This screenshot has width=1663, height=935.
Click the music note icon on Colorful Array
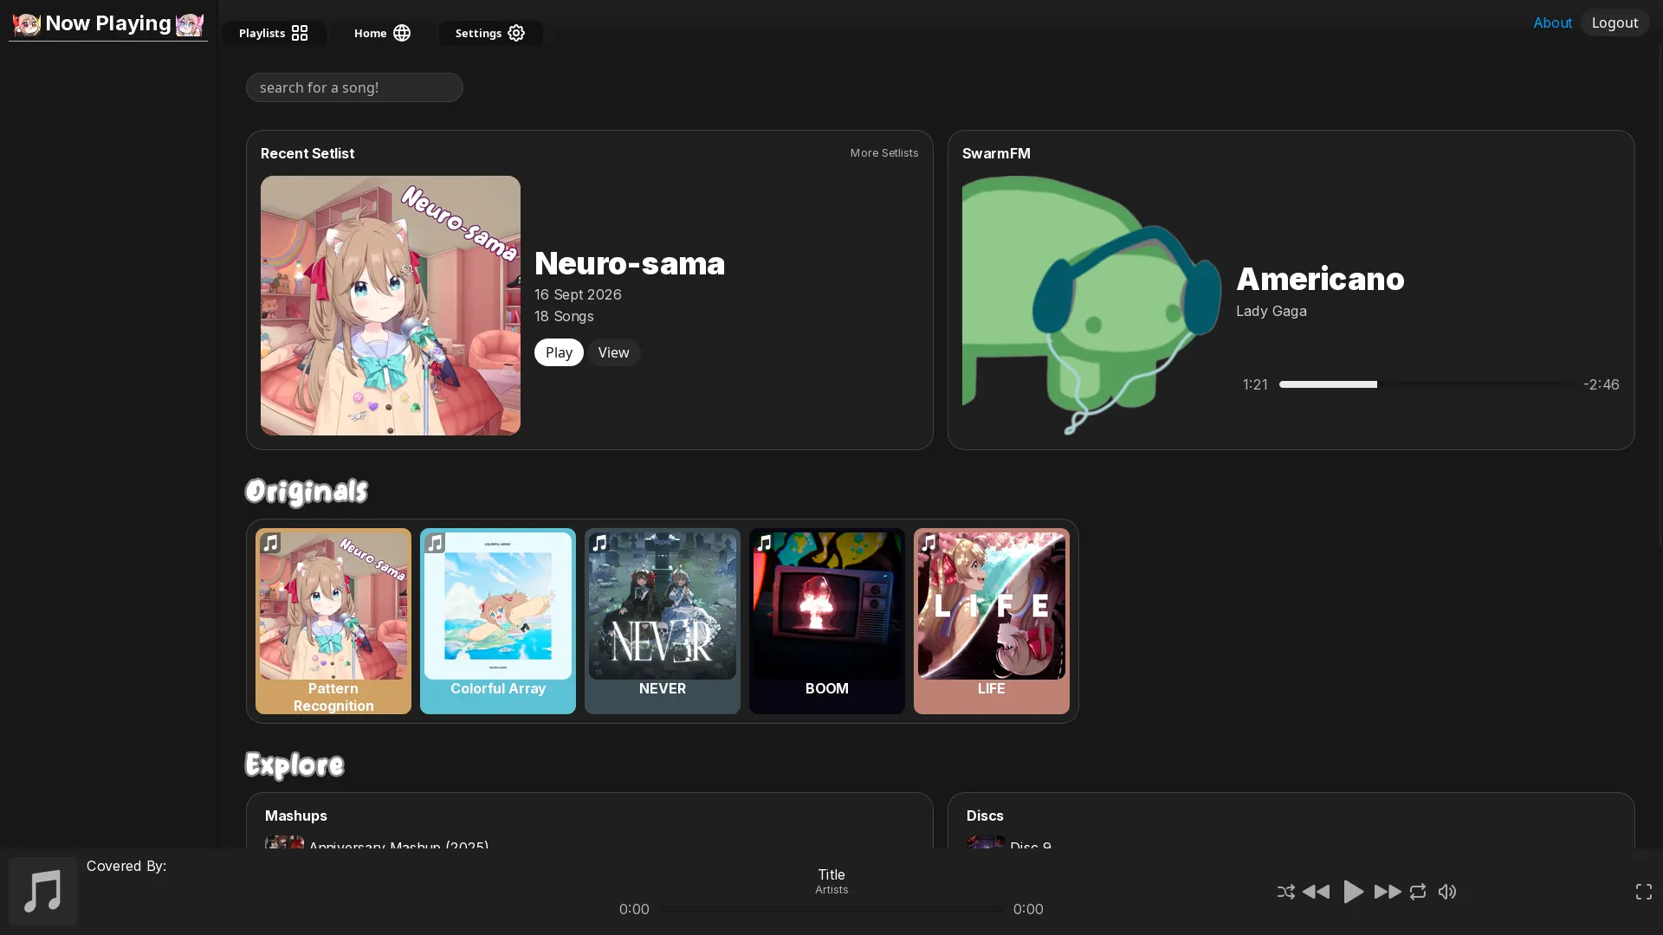click(435, 543)
